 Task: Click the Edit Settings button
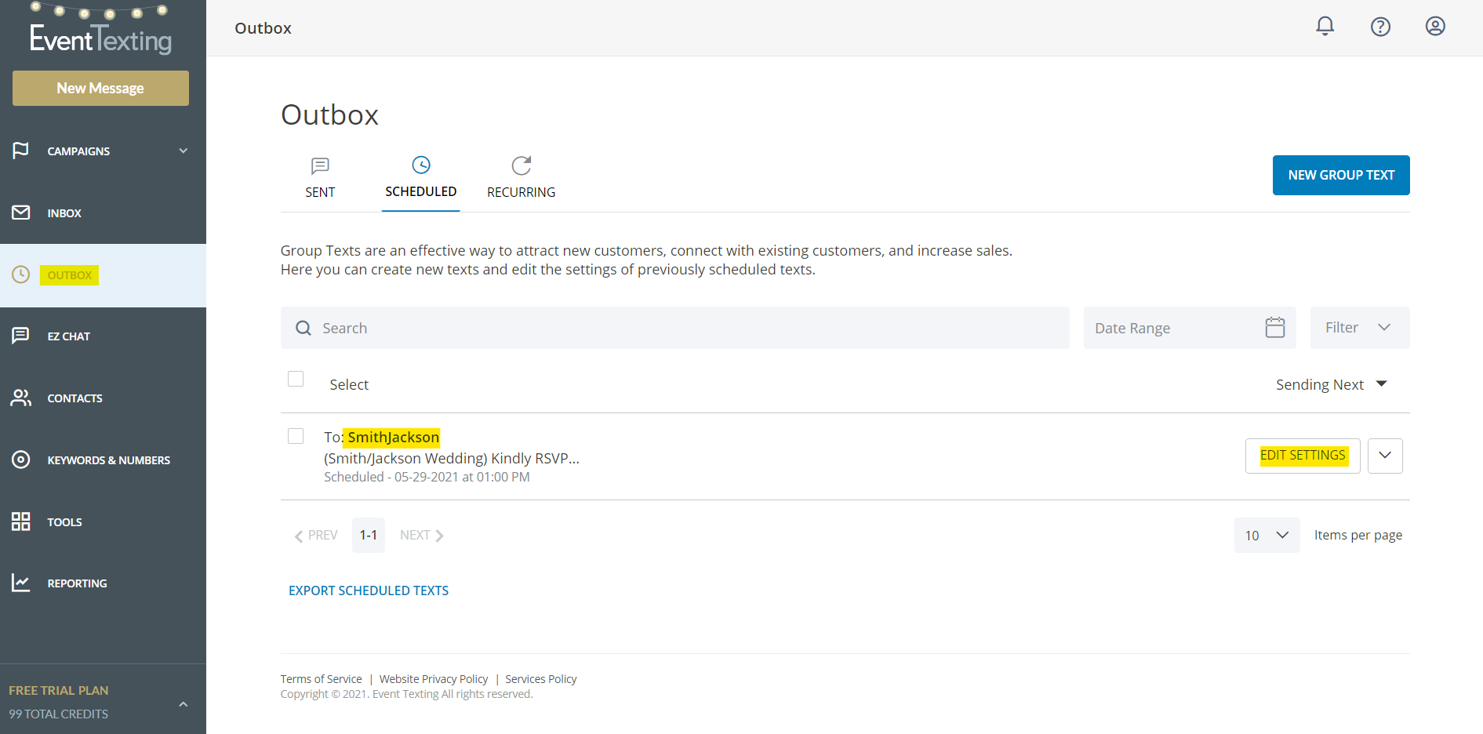pyautogui.click(x=1303, y=456)
